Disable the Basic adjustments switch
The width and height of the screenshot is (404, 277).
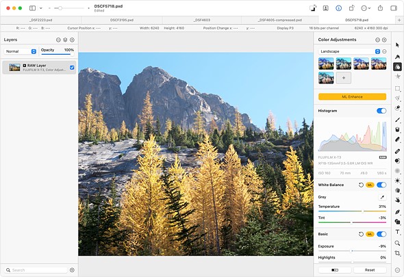click(381, 234)
